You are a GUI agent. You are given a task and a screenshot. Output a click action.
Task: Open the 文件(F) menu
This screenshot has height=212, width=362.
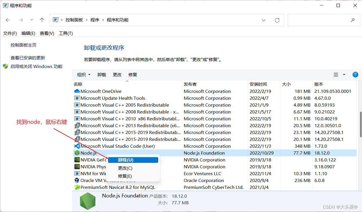tap(10, 33)
